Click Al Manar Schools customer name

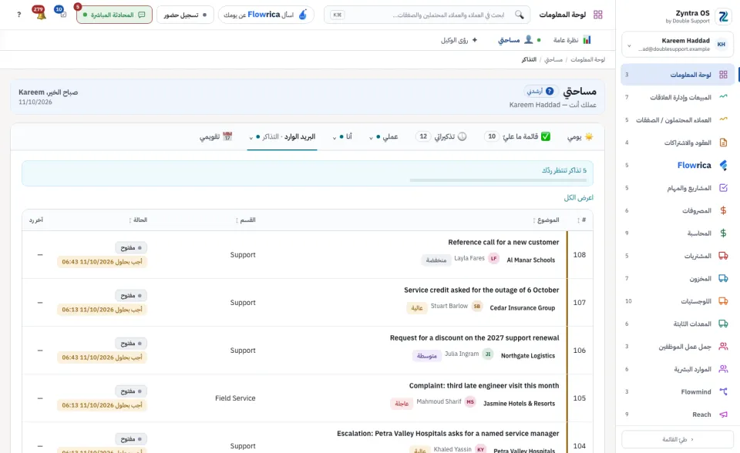[x=530, y=260]
